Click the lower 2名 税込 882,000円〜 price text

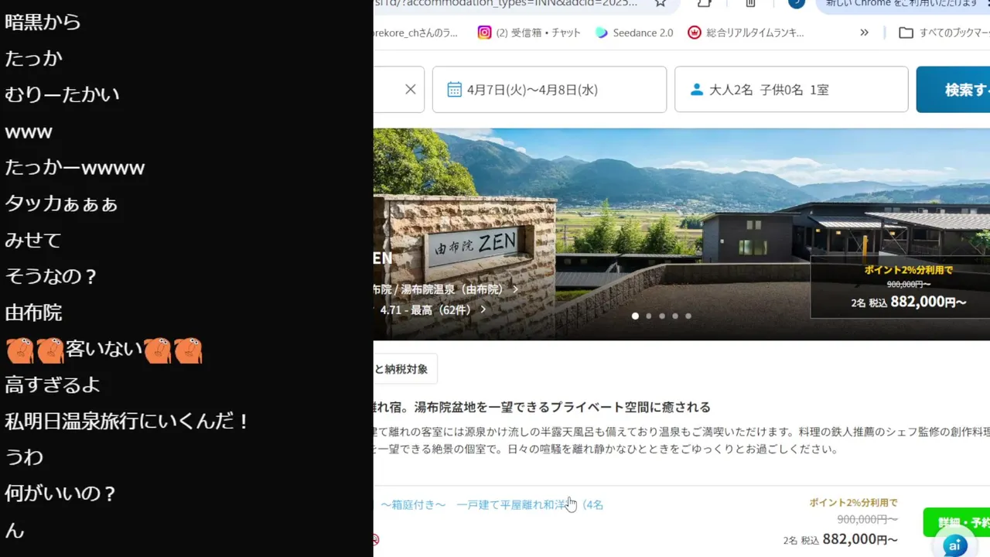[x=840, y=539]
